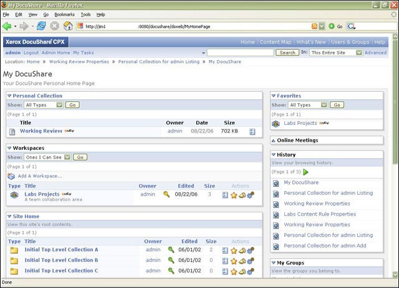The height and width of the screenshot is (288, 399).
Task: Open Personal Collection All Types dropdown
Action: [x=44, y=105]
